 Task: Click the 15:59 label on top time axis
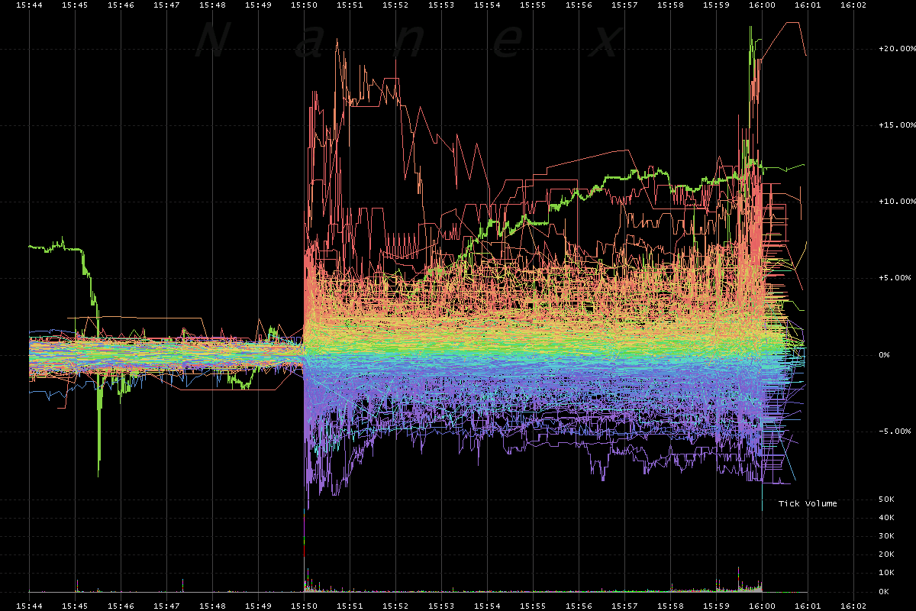pos(716,5)
